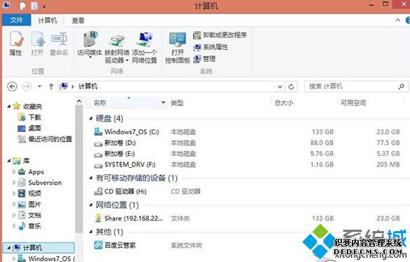Click the 23.0 GB value for Windows7_OS (C:)
Screen dimensions: 410x262
tap(388, 132)
